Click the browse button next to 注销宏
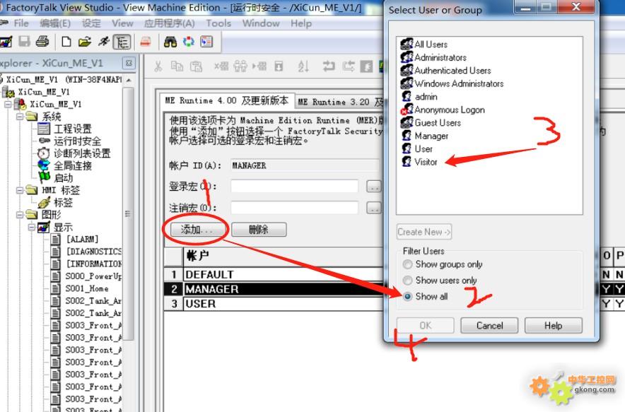 tap(373, 208)
